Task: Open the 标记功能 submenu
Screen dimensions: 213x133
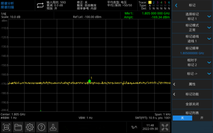Action: point(192,94)
